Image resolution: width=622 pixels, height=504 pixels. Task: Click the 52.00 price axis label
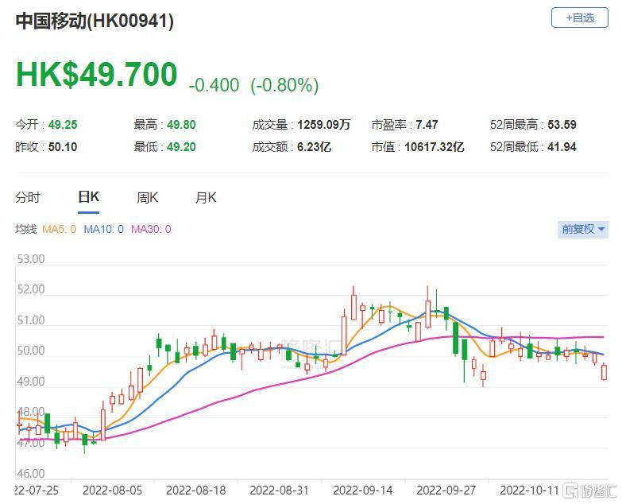(31, 289)
